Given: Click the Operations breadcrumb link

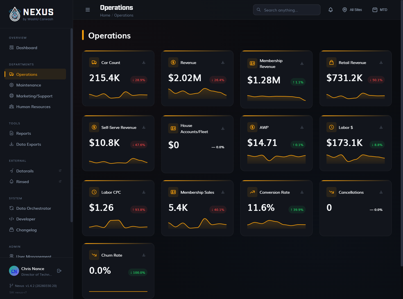Looking at the screenshot, I should (x=124, y=15).
